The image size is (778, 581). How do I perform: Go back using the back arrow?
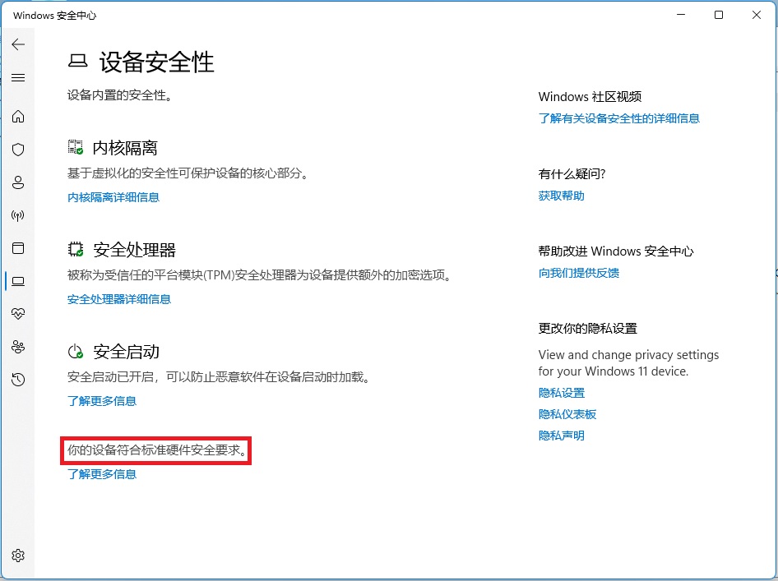tap(18, 44)
